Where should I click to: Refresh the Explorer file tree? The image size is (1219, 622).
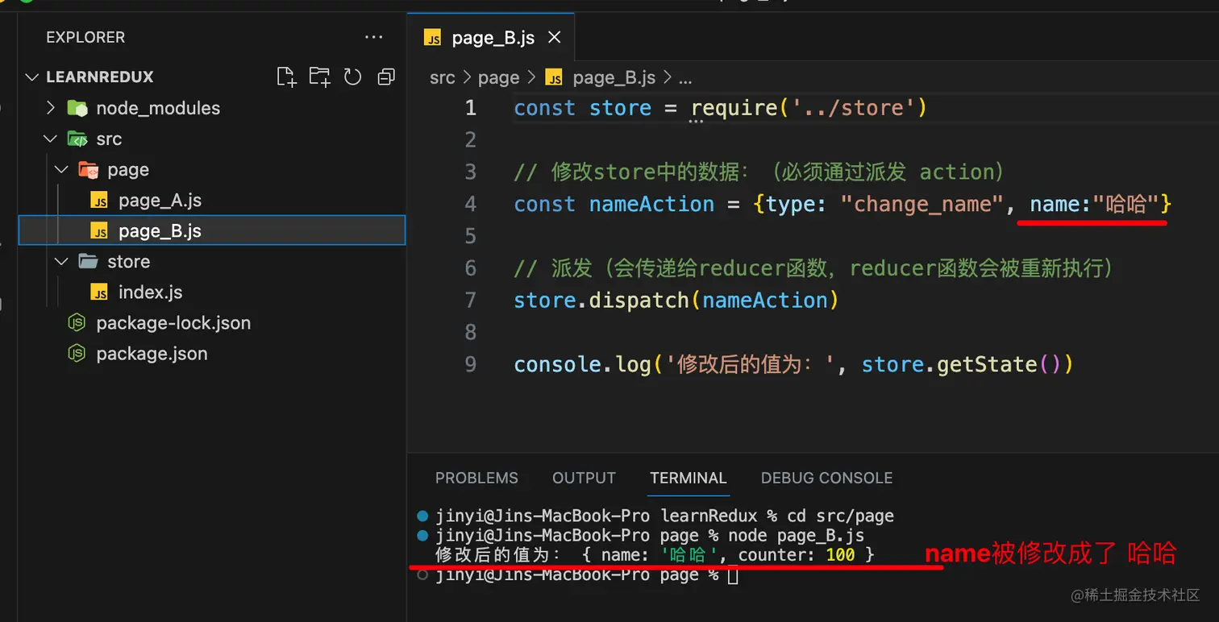click(353, 77)
